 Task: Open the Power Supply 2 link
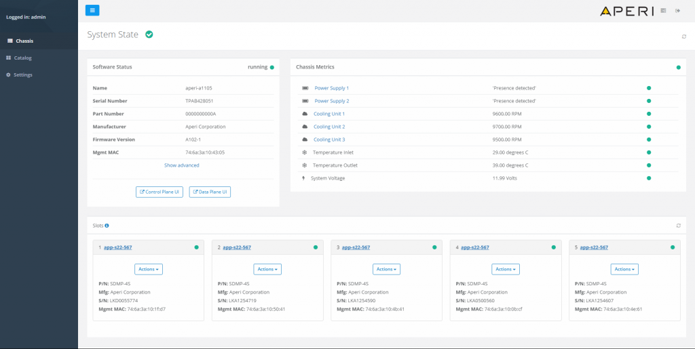331,101
